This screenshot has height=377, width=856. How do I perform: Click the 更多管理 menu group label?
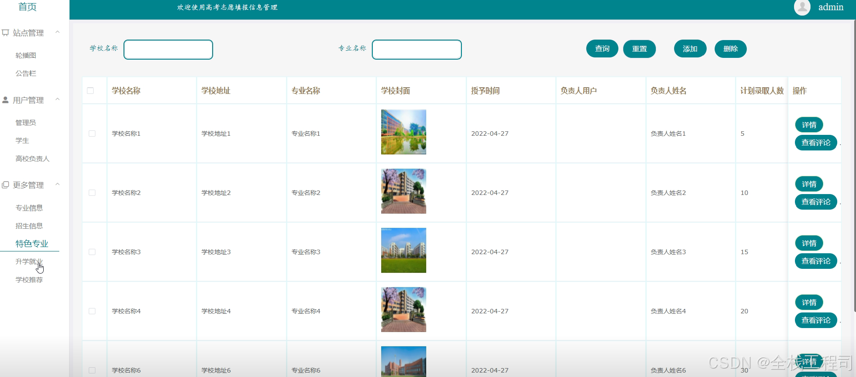click(x=28, y=185)
